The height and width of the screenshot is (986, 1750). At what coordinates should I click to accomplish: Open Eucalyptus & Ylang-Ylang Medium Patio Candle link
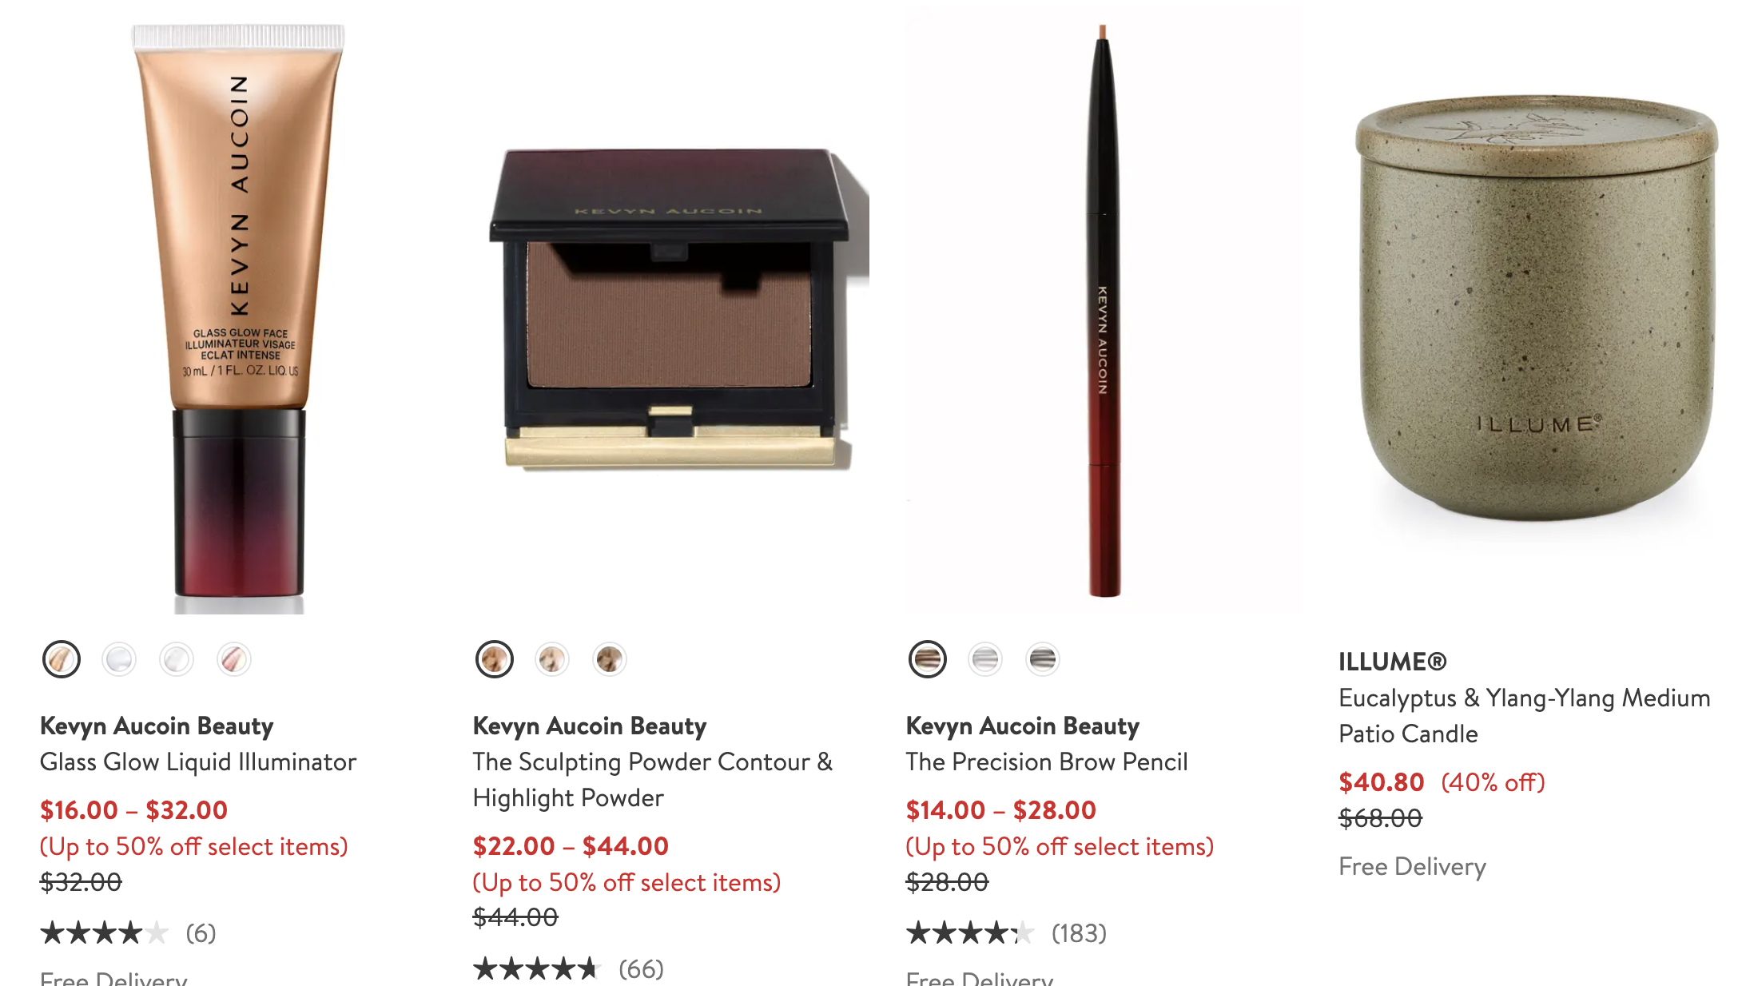tap(1525, 716)
